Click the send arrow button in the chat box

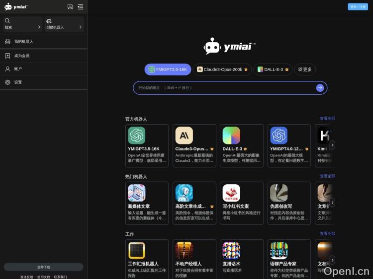point(320,88)
